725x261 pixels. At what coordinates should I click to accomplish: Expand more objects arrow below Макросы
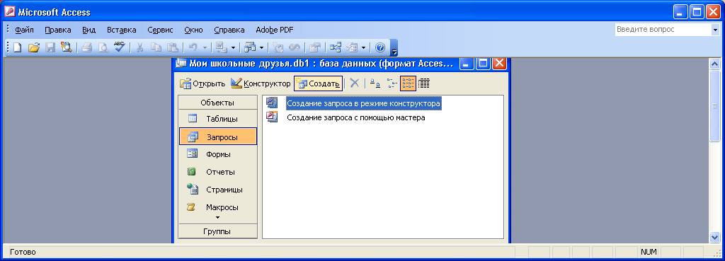pos(218,218)
